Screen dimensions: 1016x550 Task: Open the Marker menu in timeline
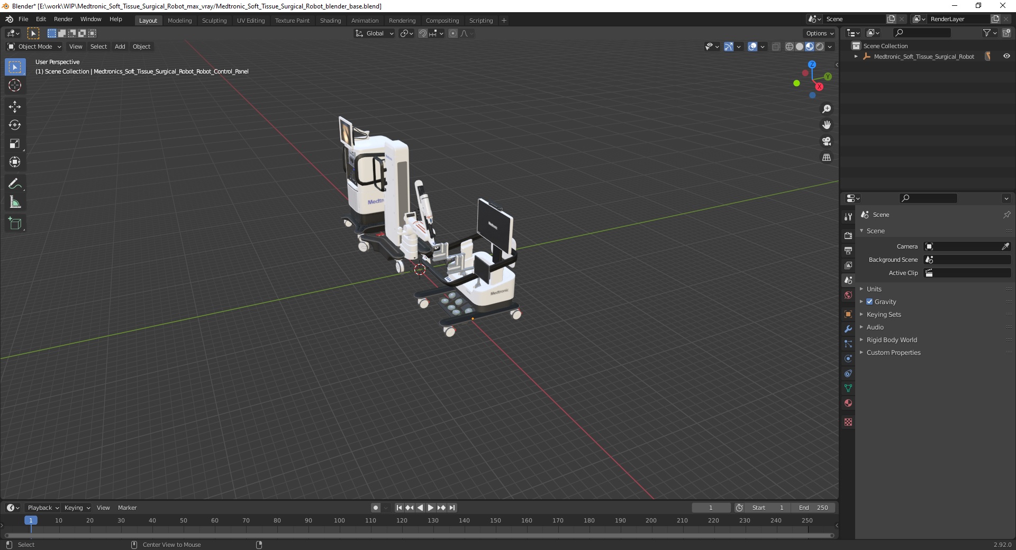tap(127, 508)
